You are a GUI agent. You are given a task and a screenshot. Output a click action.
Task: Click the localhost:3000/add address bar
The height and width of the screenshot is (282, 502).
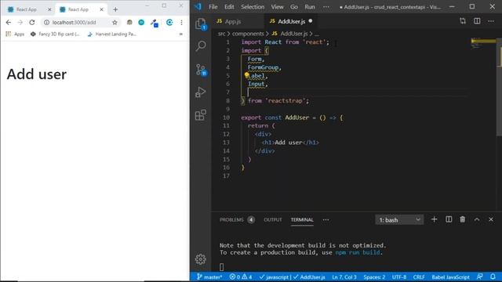tap(80, 23)
